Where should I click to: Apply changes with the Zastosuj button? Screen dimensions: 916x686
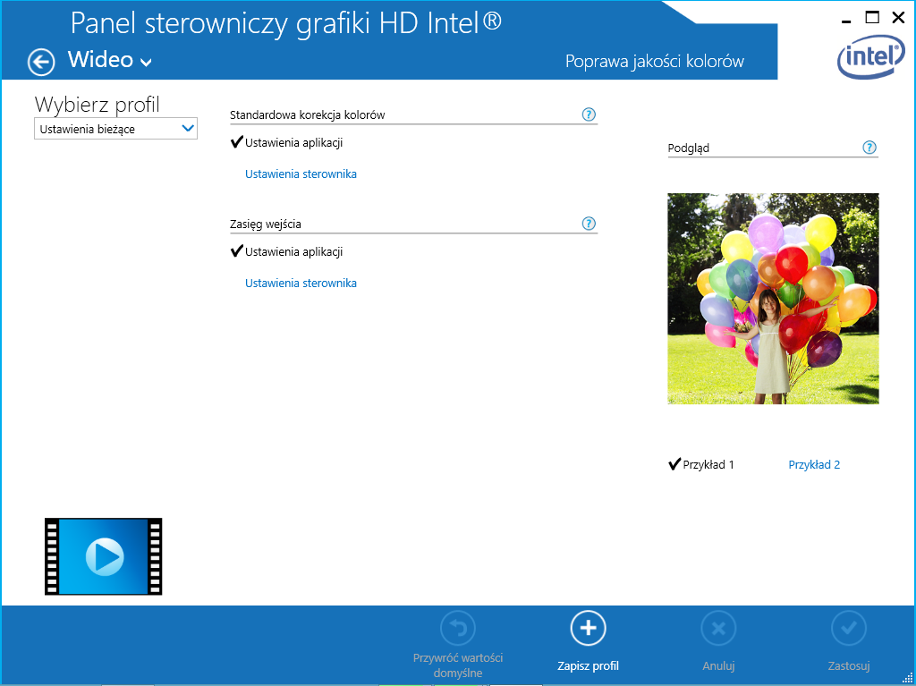tap(849, 641)
